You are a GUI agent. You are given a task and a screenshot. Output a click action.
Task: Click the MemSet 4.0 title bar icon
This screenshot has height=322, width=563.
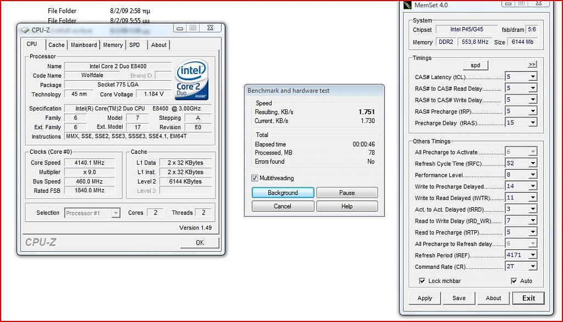coord(407,4)
